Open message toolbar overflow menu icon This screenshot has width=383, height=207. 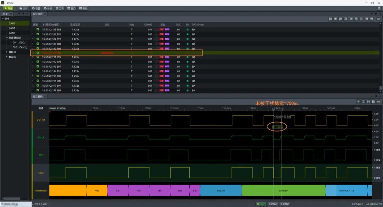[x=378, y=19]
